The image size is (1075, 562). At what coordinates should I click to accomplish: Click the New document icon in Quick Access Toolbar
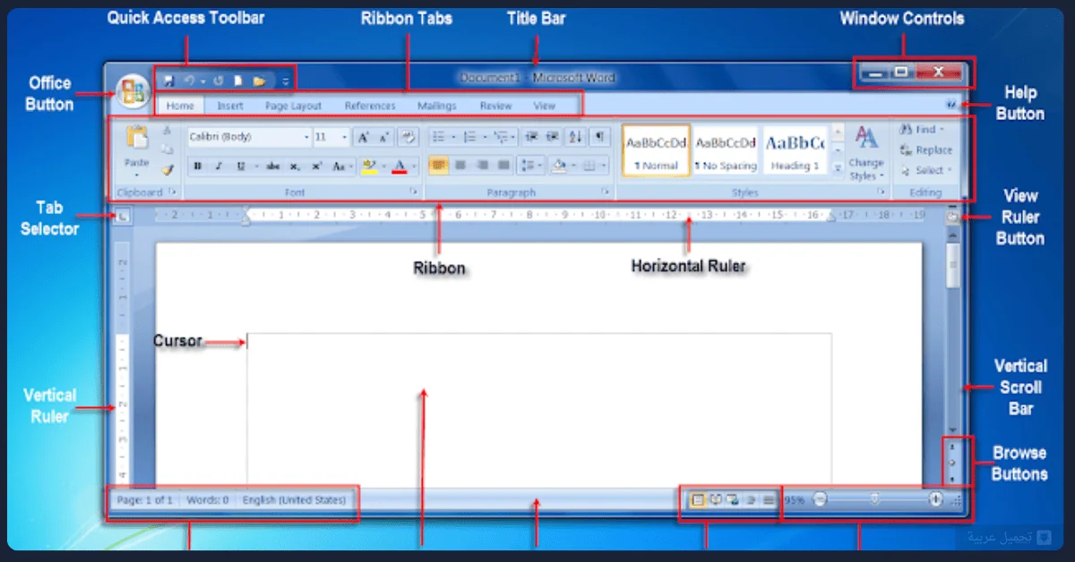(x=238, y=81)
